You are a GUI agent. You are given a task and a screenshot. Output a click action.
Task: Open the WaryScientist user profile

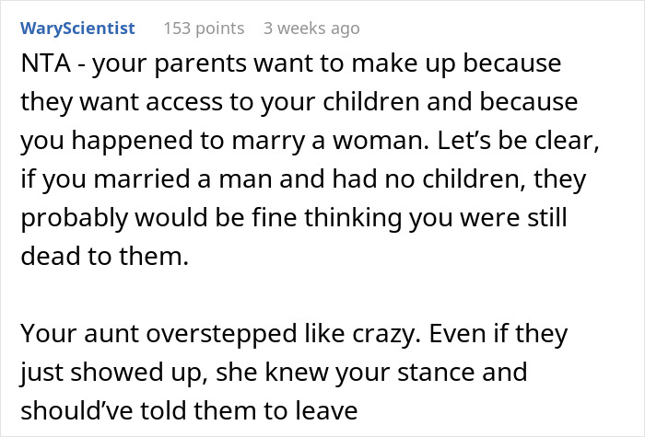pos(79,29)
